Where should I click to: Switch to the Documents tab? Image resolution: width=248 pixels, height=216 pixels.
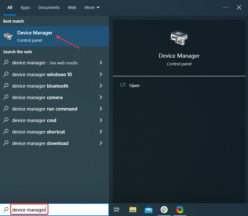[49, 7]
